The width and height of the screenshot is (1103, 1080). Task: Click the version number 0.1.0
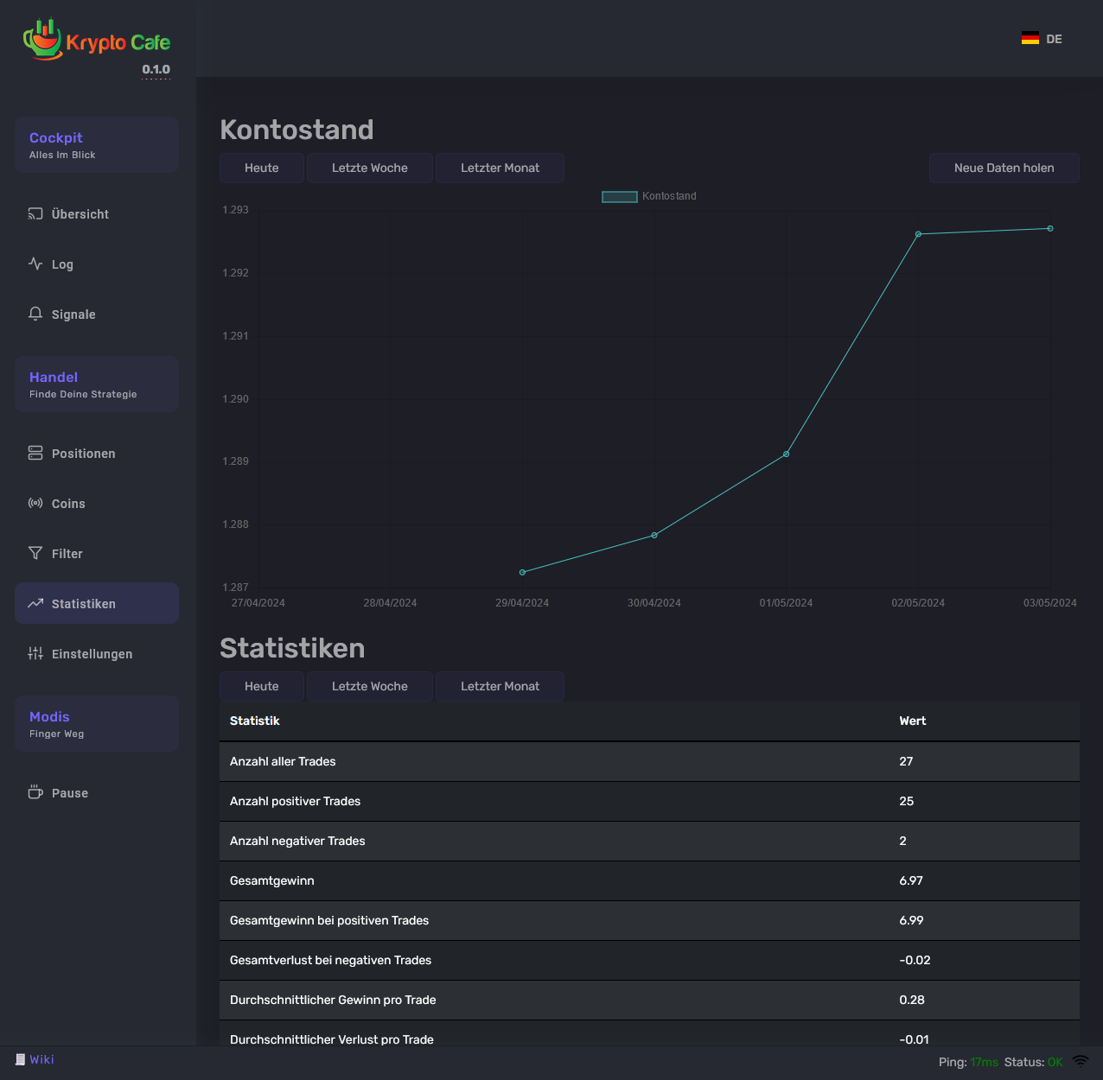(x=156, y=70)
